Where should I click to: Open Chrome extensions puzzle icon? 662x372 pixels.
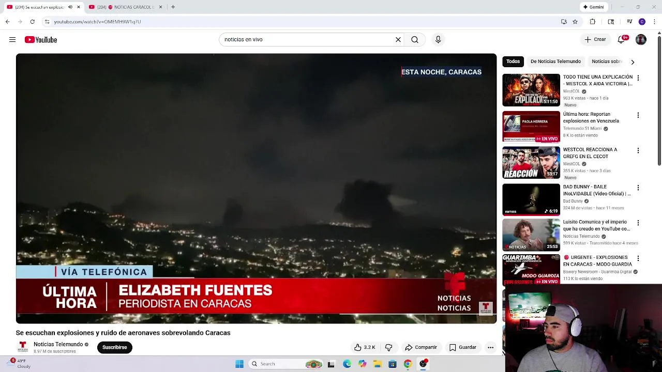593,22
